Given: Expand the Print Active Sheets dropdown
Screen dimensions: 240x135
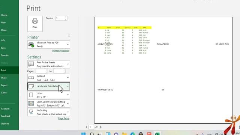Looking at the screenshot, I should click(49, 64).
